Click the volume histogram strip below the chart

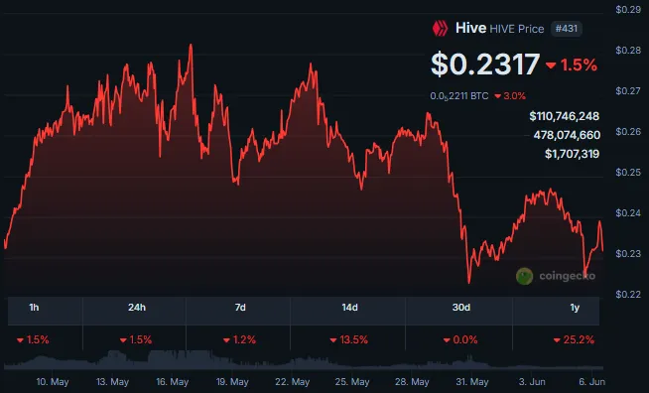[304, 360]
